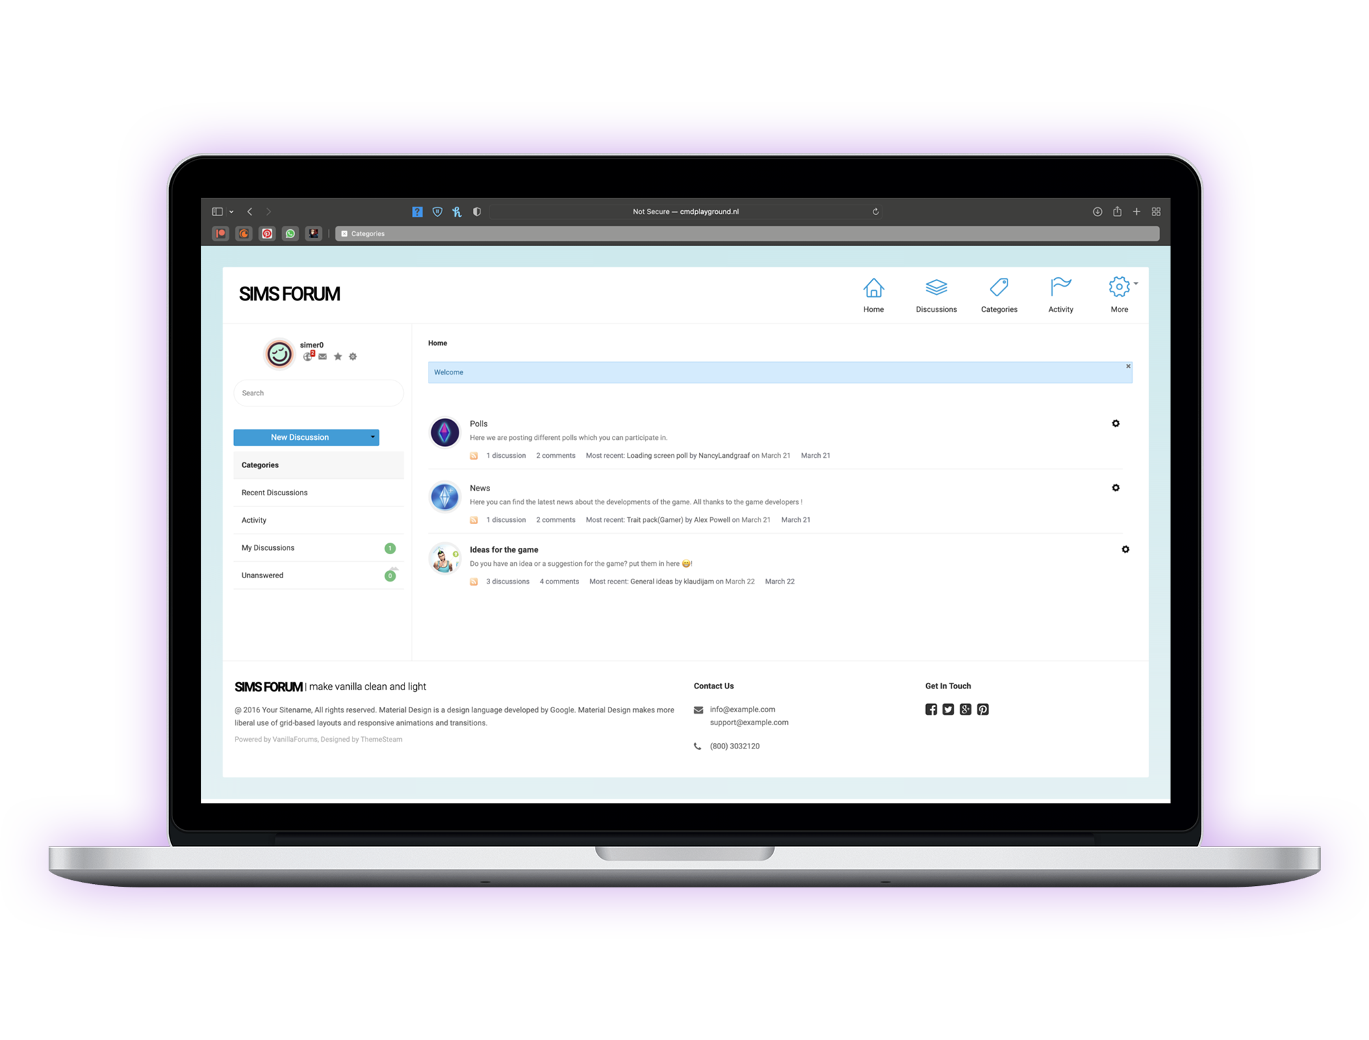Click the Settings gear icon
Viewport: 1369px width, 1040px height.
coord(1120,286)
